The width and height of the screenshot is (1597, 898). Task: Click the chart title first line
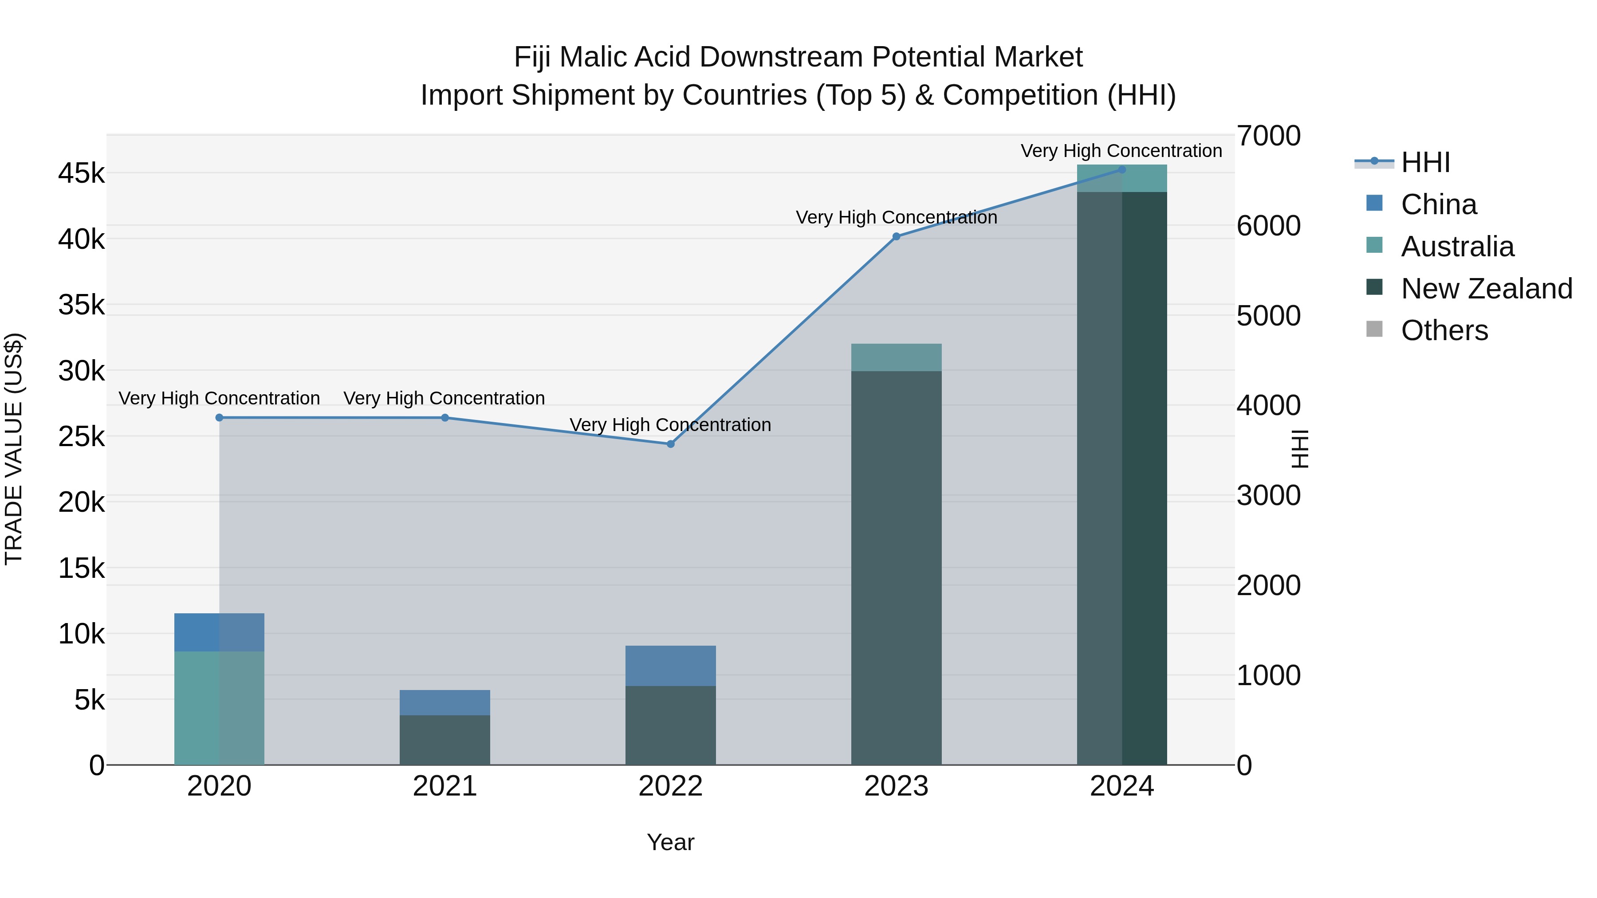pos(798,57)
